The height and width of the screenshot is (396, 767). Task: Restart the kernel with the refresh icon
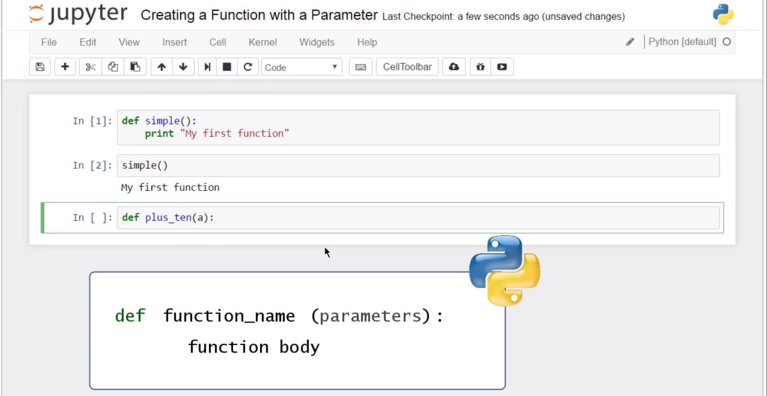[x=248, y=67]
